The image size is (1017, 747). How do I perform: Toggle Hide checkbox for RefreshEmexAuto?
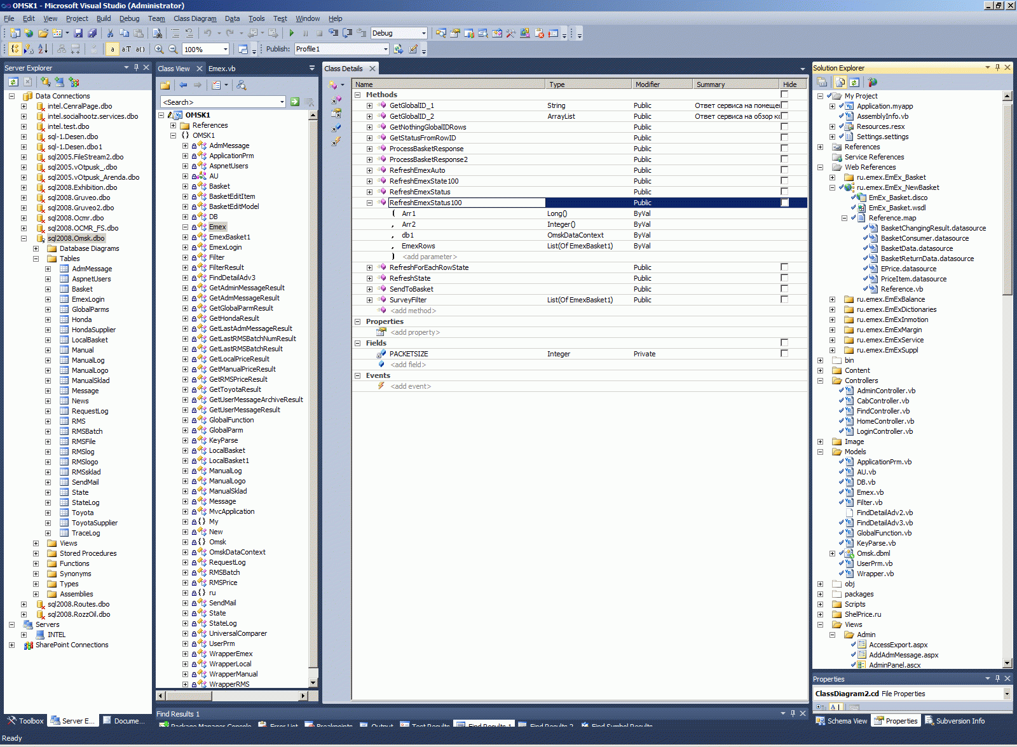[784, 170]
